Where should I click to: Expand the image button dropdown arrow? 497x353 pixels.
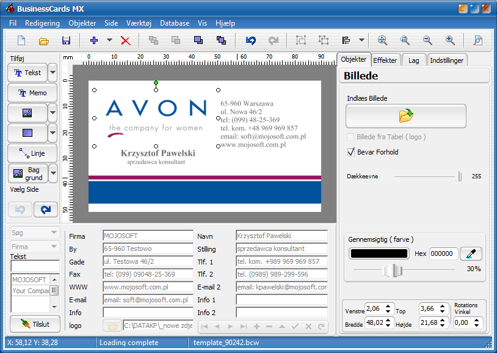(53, 113)
